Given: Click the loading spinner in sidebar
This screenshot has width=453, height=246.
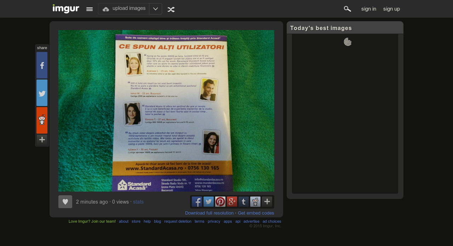Looking at the screenshot, I should (348, 42).
